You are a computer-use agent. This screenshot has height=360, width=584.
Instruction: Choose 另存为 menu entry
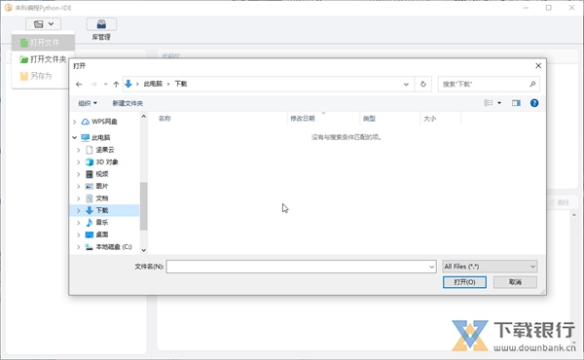click(x=36, y=76)
